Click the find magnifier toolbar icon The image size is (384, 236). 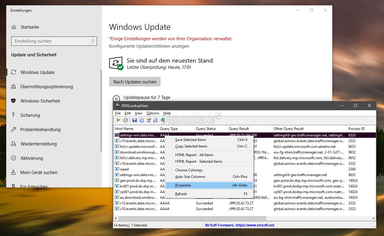coord(155,120)
